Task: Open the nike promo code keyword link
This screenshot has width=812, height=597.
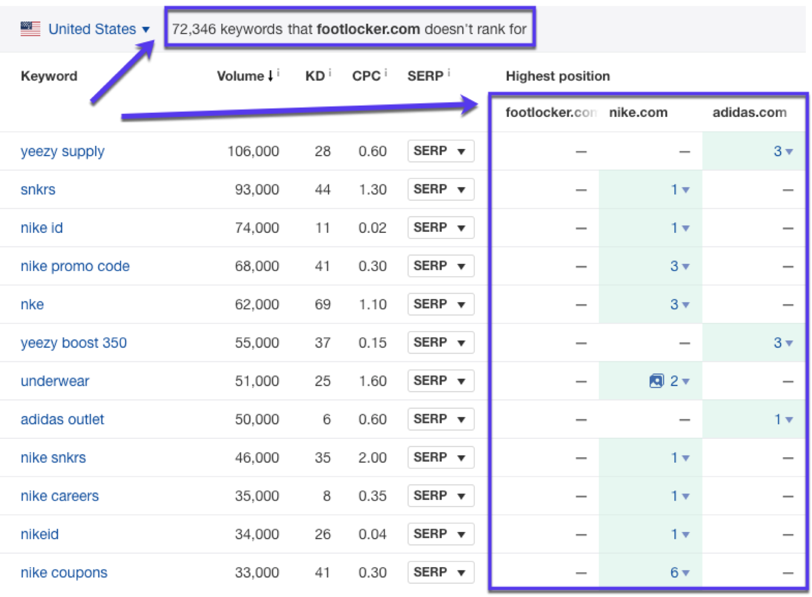Action: (75, 266)
